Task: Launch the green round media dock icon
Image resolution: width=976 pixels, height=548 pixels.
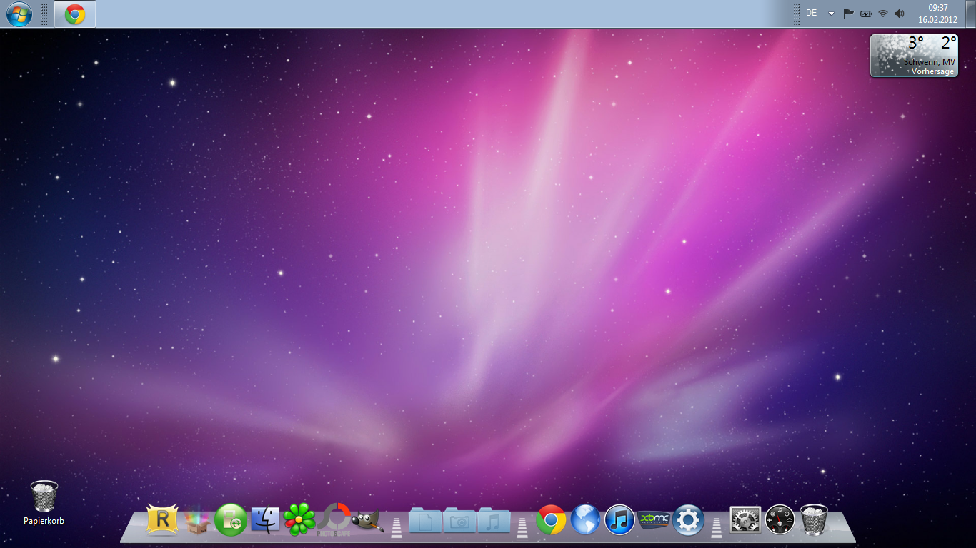Action: pyautogui.click(x=231, y=520)
